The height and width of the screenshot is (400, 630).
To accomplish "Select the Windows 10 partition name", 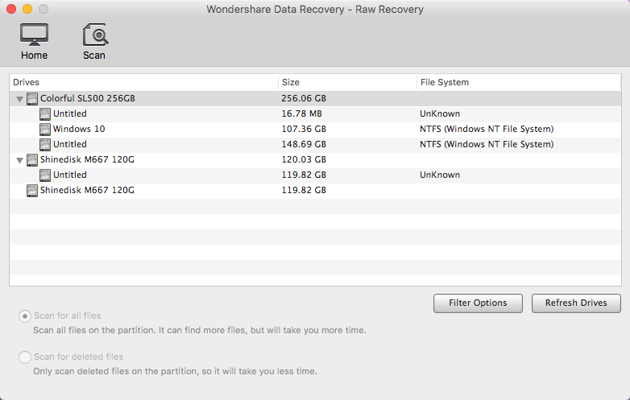I will pyautogui.click(x=79, y=130).
